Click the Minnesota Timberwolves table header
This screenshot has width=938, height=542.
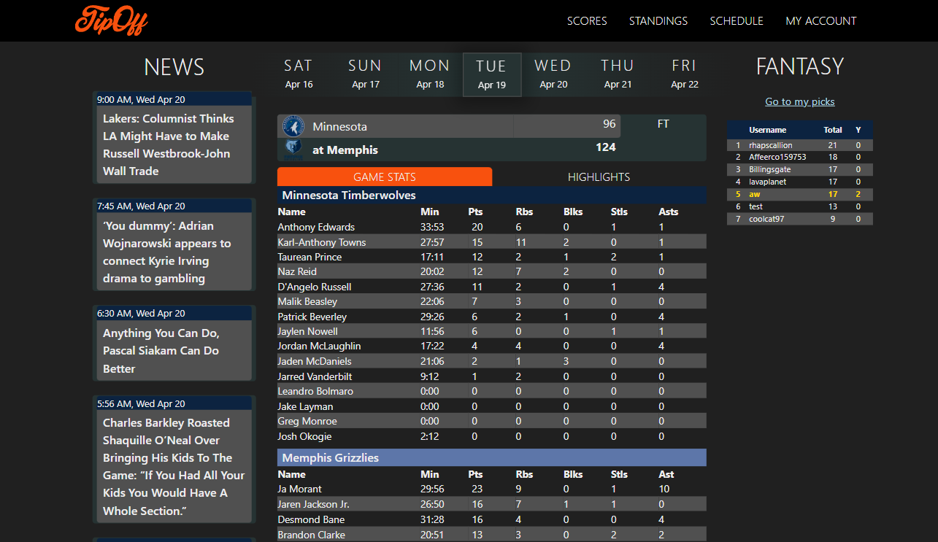pyautogui.click(x=492, y=195)
